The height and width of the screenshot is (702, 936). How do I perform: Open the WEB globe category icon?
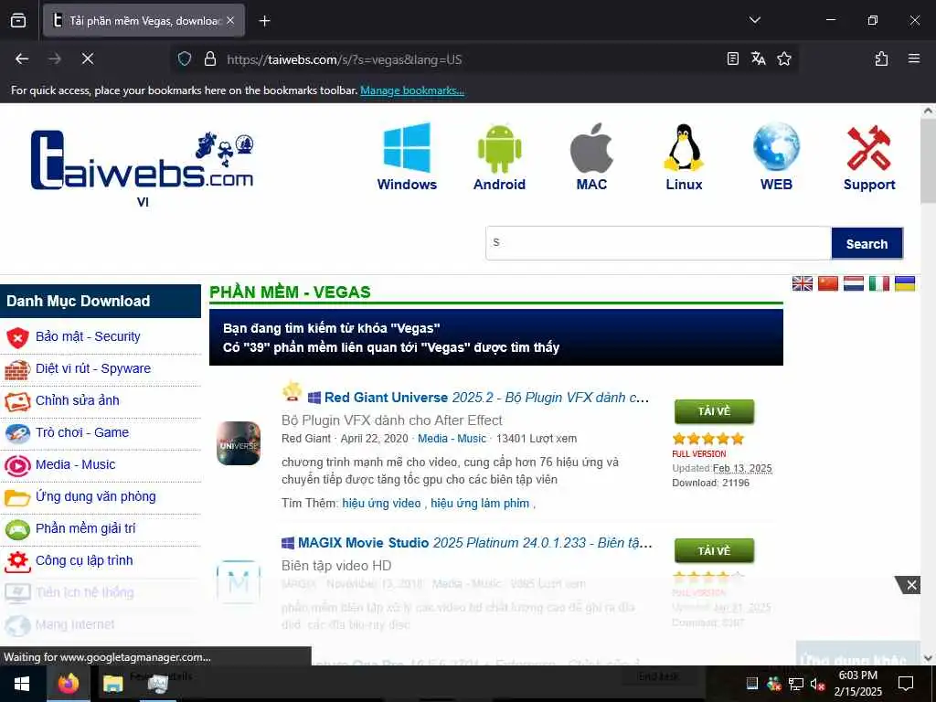coord(776,156)
